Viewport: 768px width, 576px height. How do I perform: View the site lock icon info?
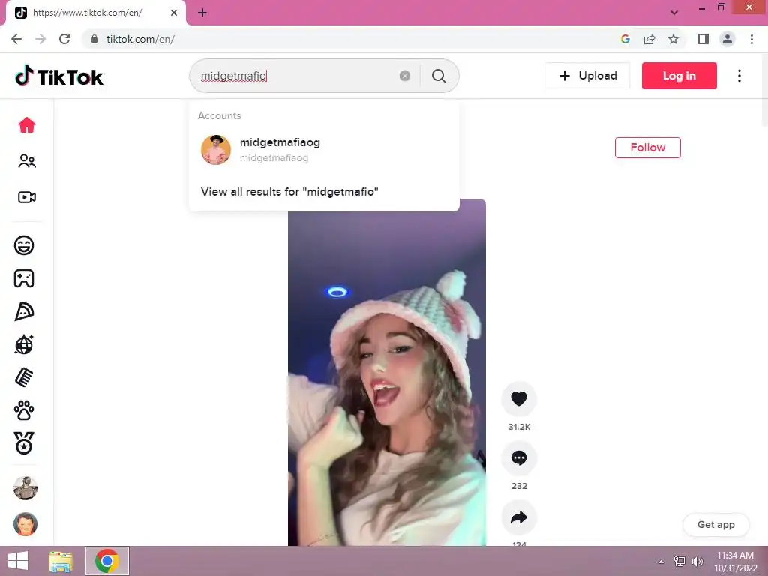pos(94,39)
